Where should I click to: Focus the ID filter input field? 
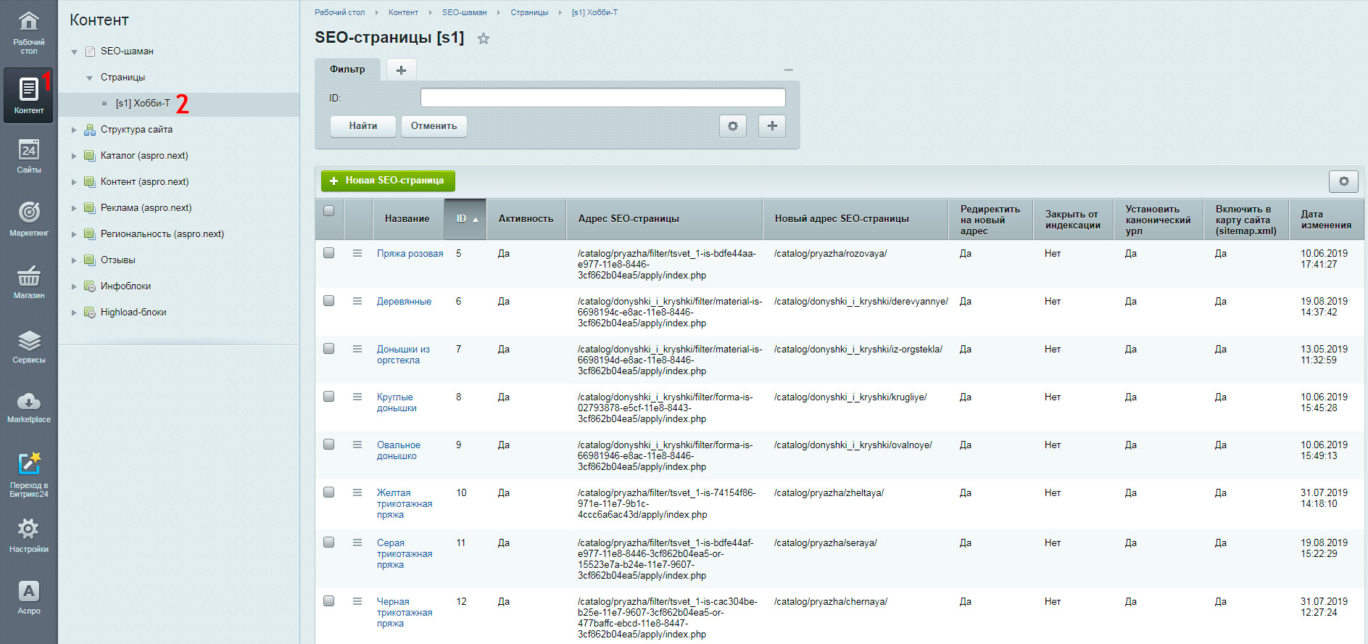pos(602,98)
